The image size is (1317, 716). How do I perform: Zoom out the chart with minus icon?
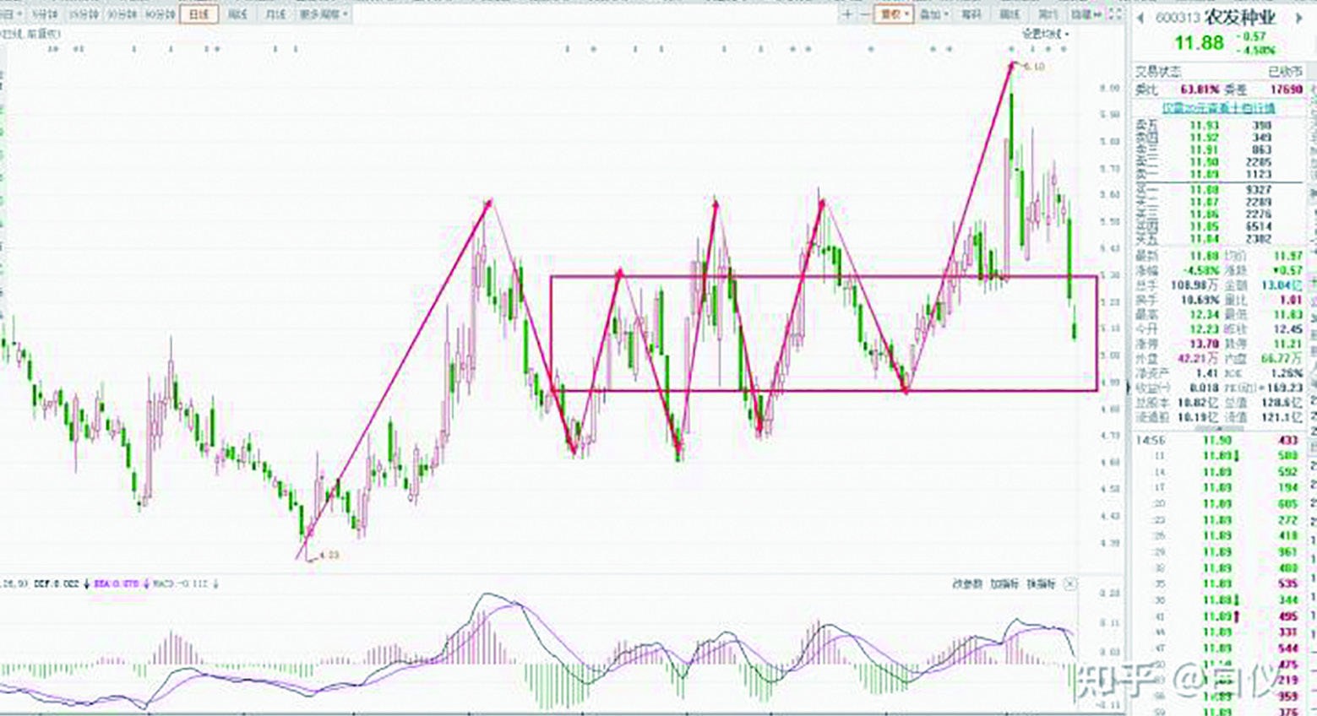(x=865, y=14)
